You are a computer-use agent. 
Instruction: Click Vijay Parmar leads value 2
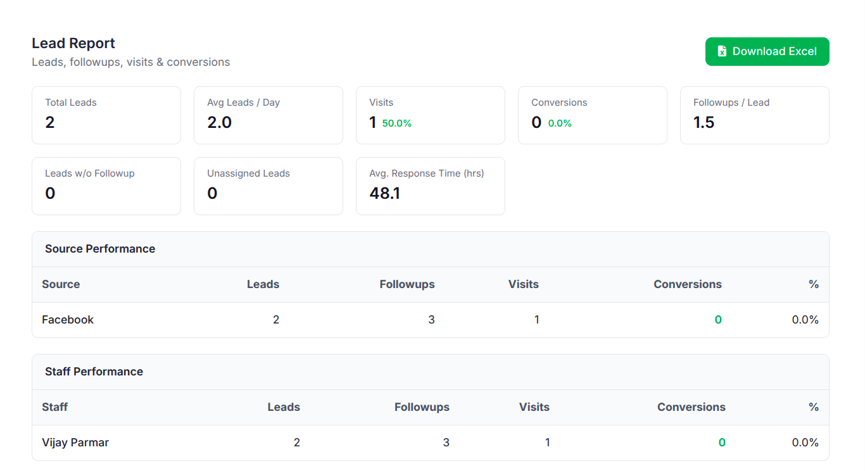click(297, 443)
